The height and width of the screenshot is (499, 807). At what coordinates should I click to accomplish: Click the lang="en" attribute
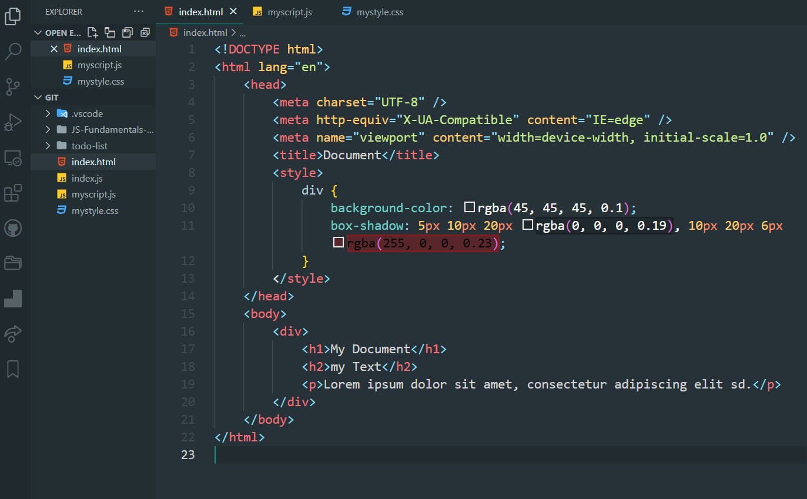291,66
